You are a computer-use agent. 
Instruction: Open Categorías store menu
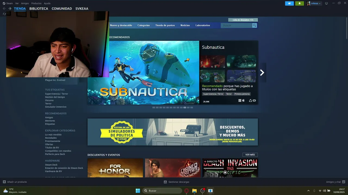tap(144, 25)
